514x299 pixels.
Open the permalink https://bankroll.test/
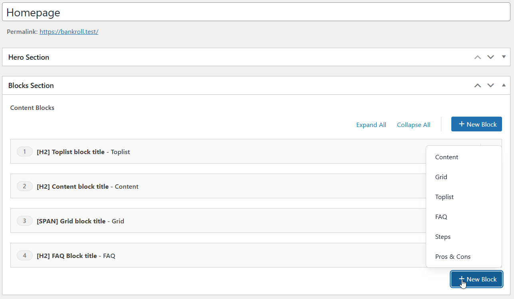point(69,31)
